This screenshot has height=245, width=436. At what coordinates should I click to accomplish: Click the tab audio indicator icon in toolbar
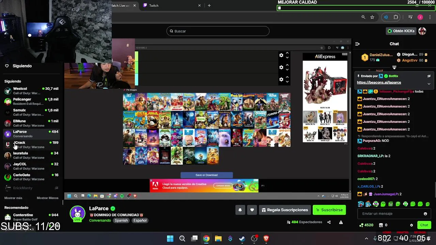pyautogui.click(x=386, y=17)
